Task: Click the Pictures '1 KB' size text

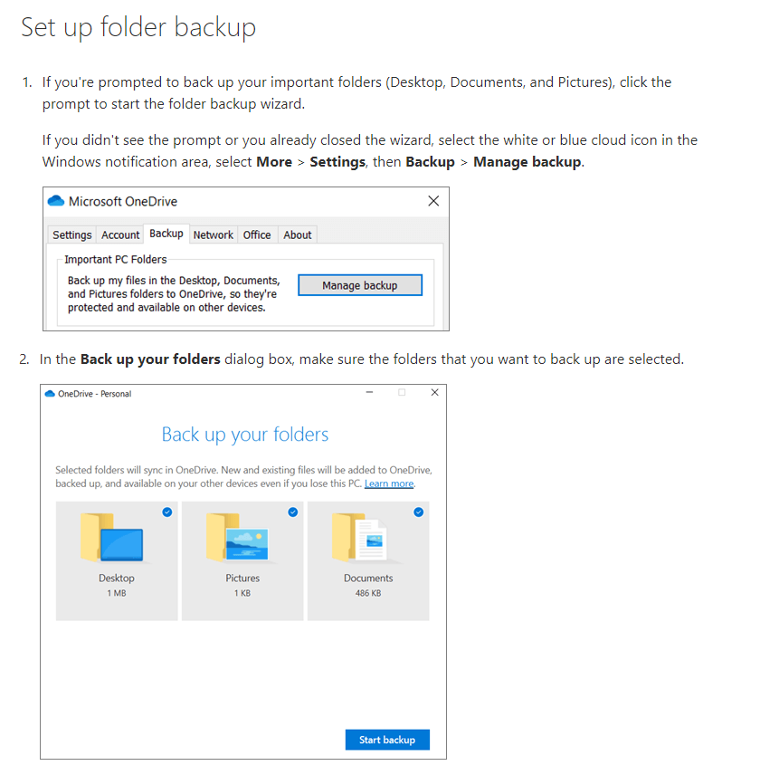Action: pos(242,593)
